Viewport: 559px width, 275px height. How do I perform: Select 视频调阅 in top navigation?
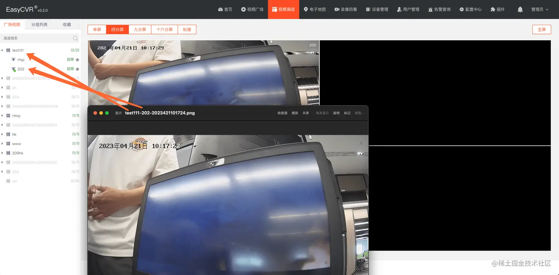coord(284,9)
